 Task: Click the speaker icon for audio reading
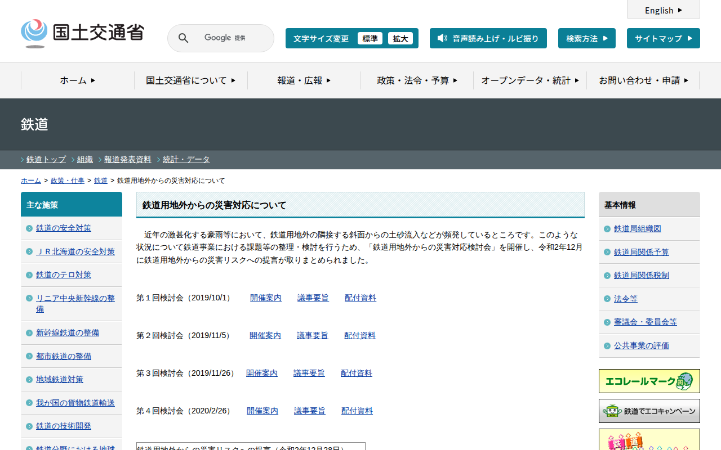(442, 38)
